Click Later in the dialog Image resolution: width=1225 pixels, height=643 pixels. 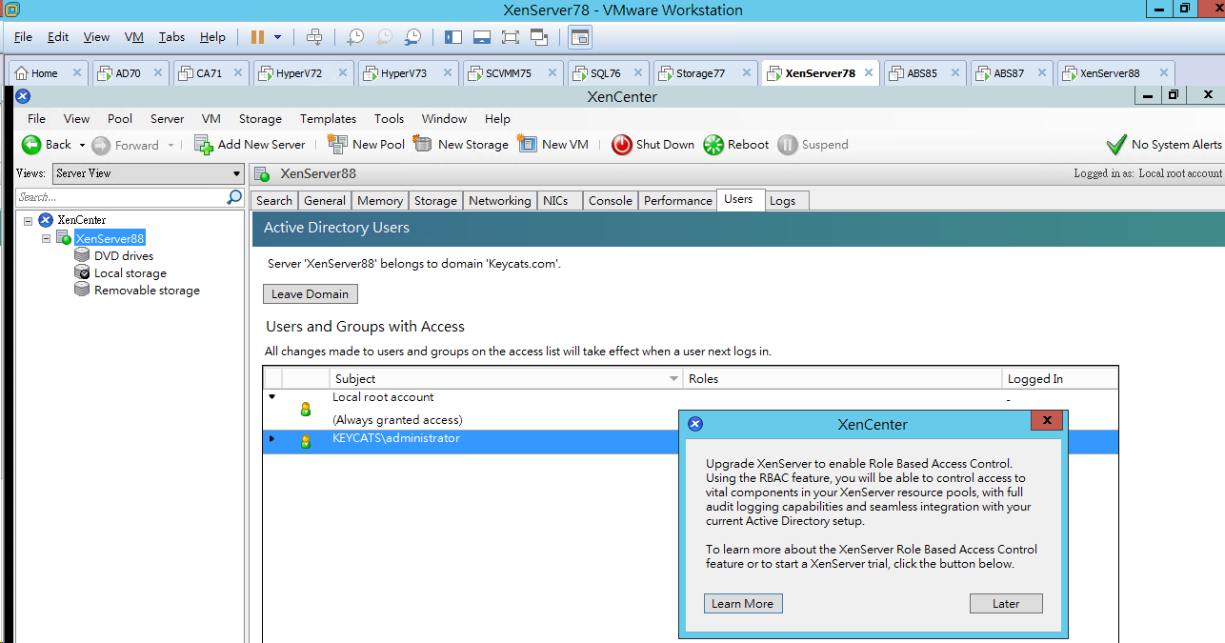(1006, 604)
